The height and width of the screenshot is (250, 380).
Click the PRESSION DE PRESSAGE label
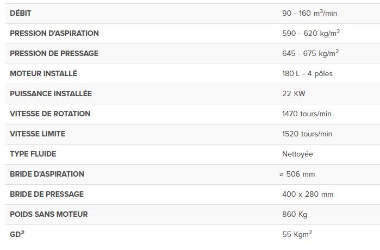(x=54, y=53)
